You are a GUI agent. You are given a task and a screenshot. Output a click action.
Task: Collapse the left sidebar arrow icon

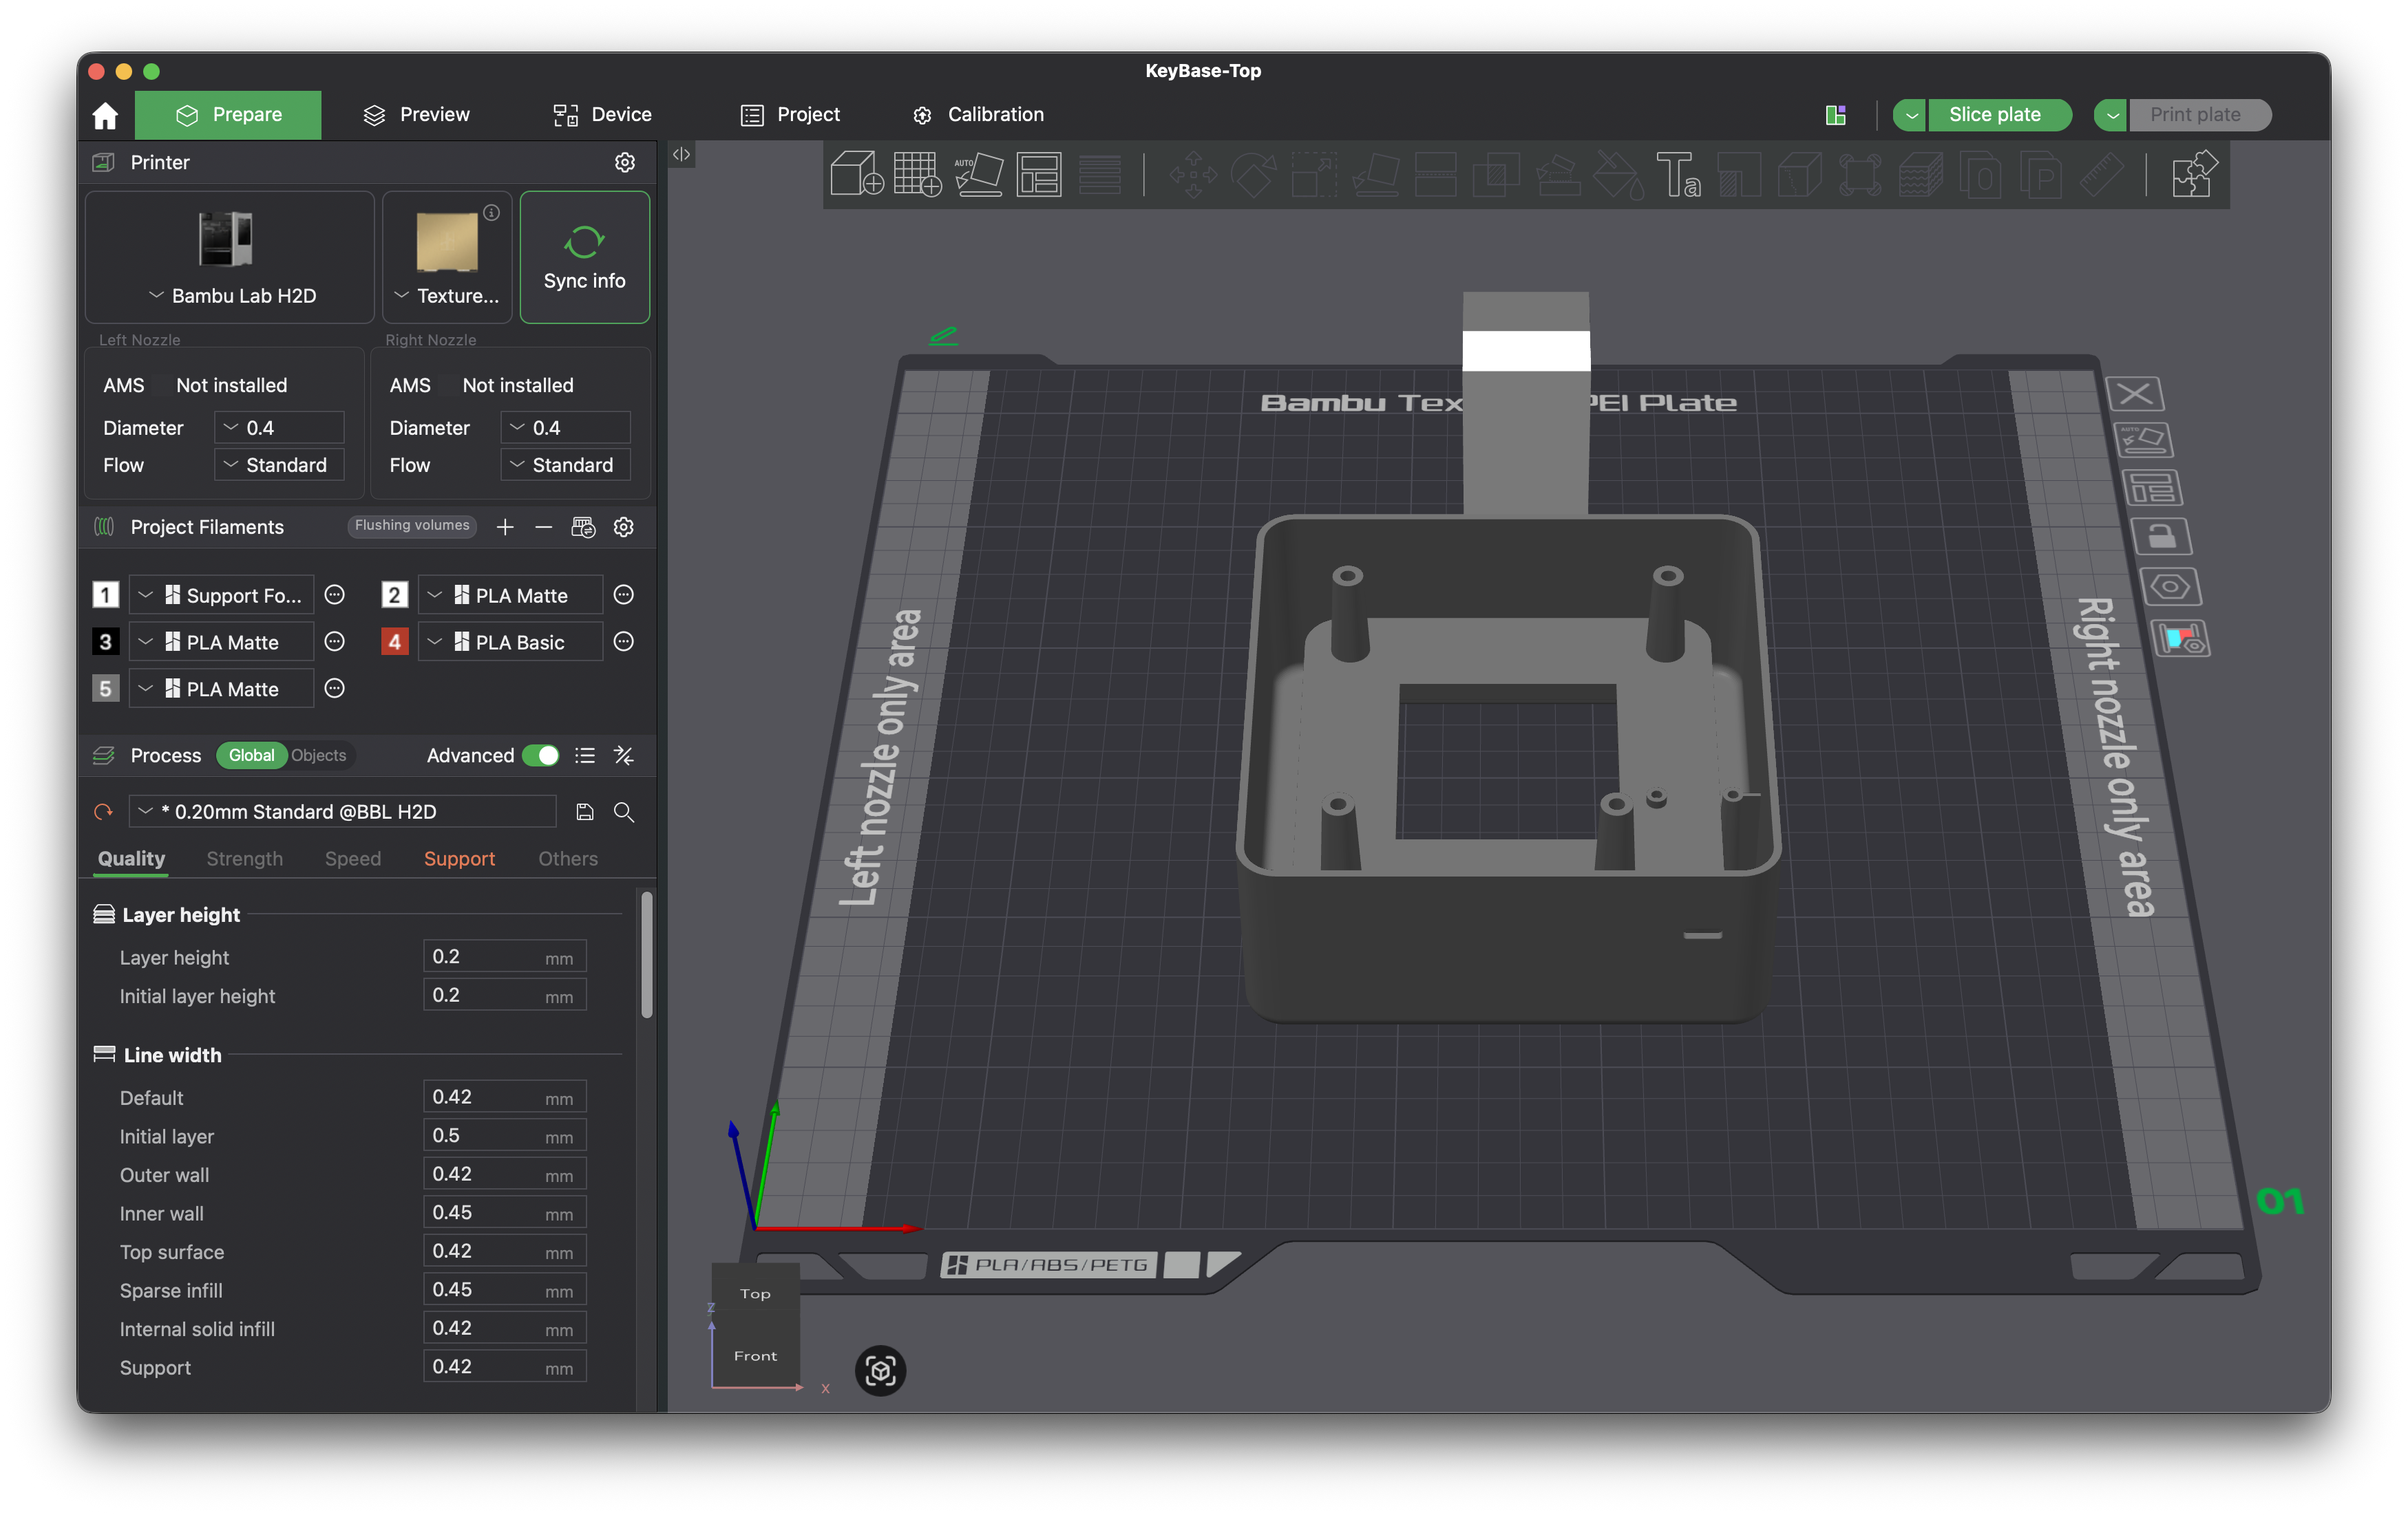[681, 154]
